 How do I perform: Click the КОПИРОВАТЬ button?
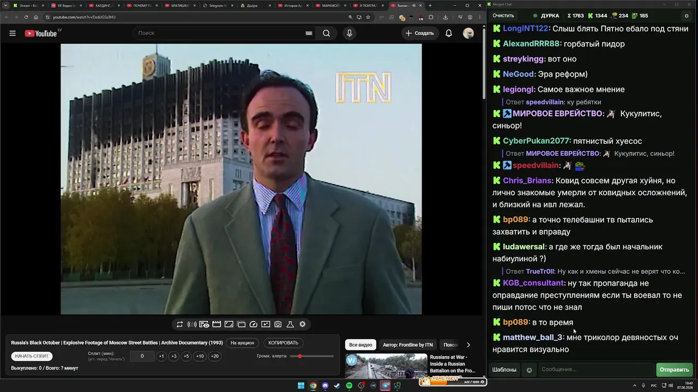click(x=284, y=343)
